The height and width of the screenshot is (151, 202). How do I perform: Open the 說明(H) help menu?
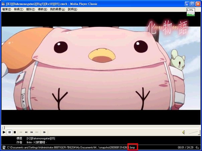[73, 9]
